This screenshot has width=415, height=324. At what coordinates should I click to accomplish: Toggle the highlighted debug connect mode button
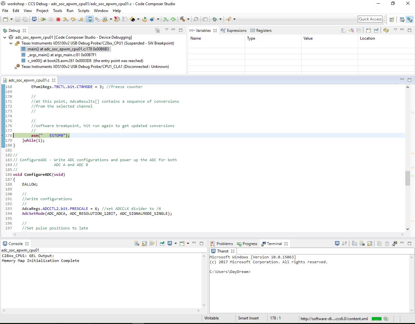90,19
